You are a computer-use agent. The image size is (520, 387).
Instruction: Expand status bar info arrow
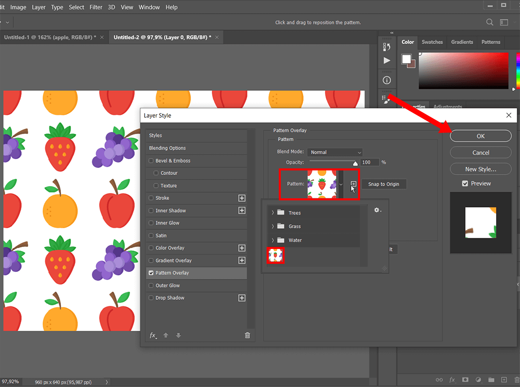pyautogui.click(x=107, y=382)
